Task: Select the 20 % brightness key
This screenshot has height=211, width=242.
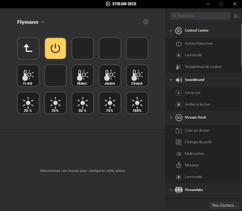Action: tap(28, 103)
